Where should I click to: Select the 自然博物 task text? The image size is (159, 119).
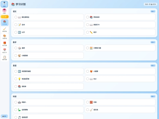[25, 110]
